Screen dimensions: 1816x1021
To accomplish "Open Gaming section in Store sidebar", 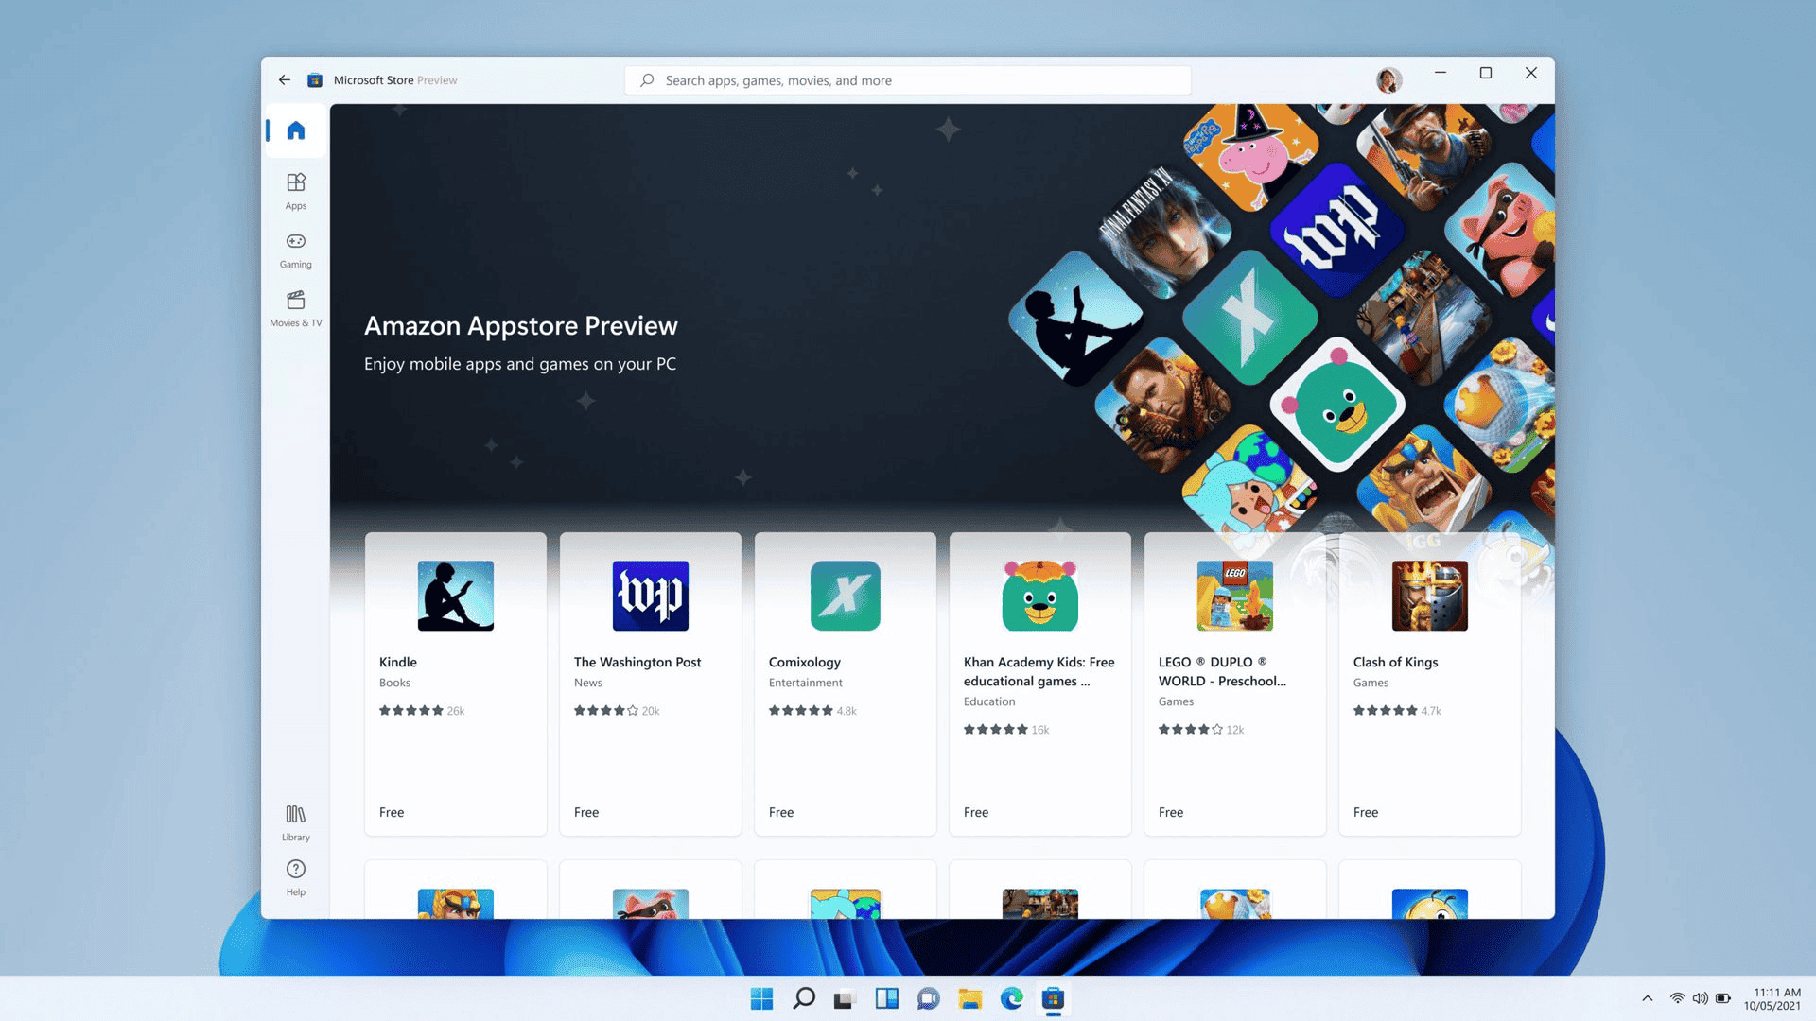I will [x=296, y=248].
